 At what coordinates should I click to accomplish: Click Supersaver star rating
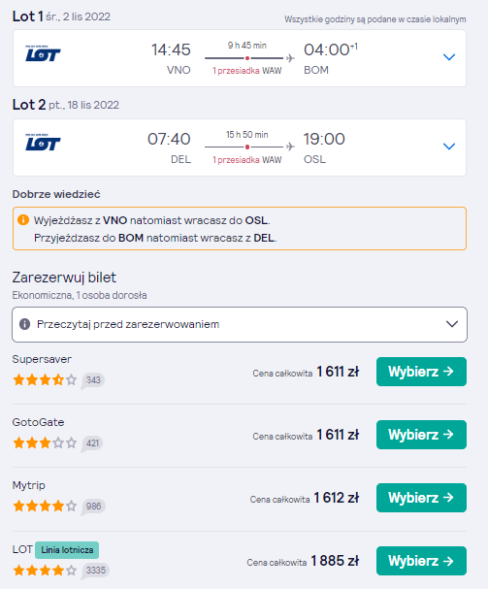45,380
